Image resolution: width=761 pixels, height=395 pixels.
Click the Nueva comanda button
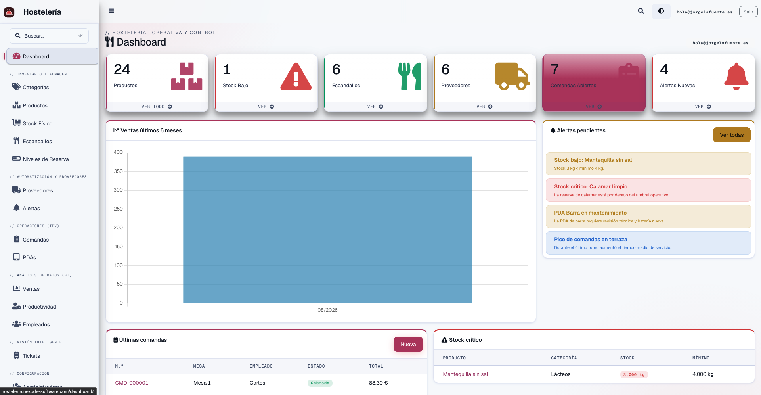click(x=408, y=344)
